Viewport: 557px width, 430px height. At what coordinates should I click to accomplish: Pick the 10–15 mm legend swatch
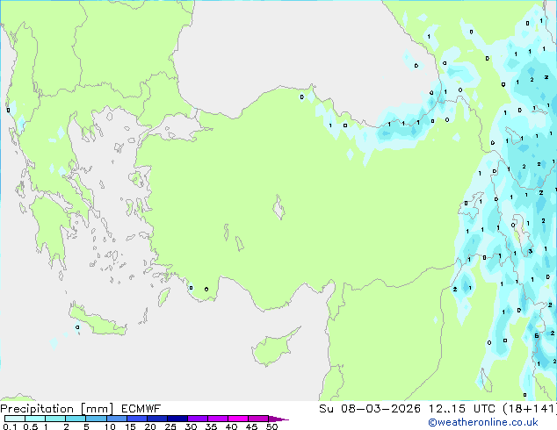116,419
